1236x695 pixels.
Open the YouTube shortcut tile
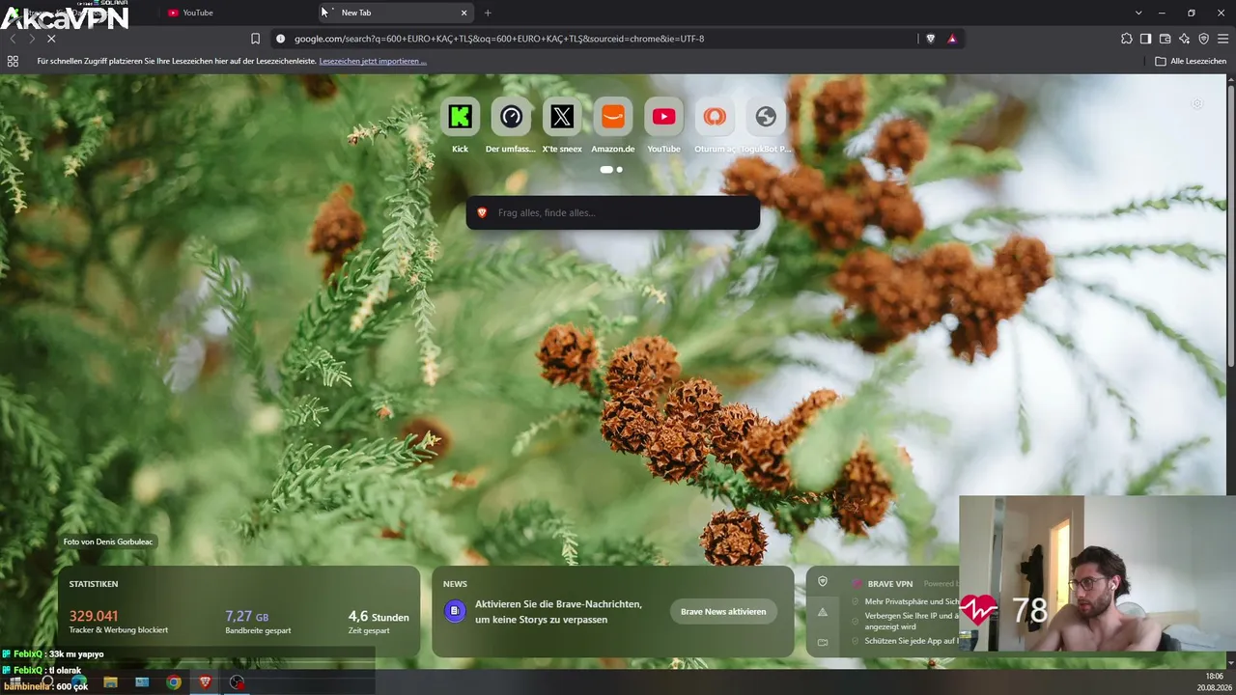pos(663,117)
